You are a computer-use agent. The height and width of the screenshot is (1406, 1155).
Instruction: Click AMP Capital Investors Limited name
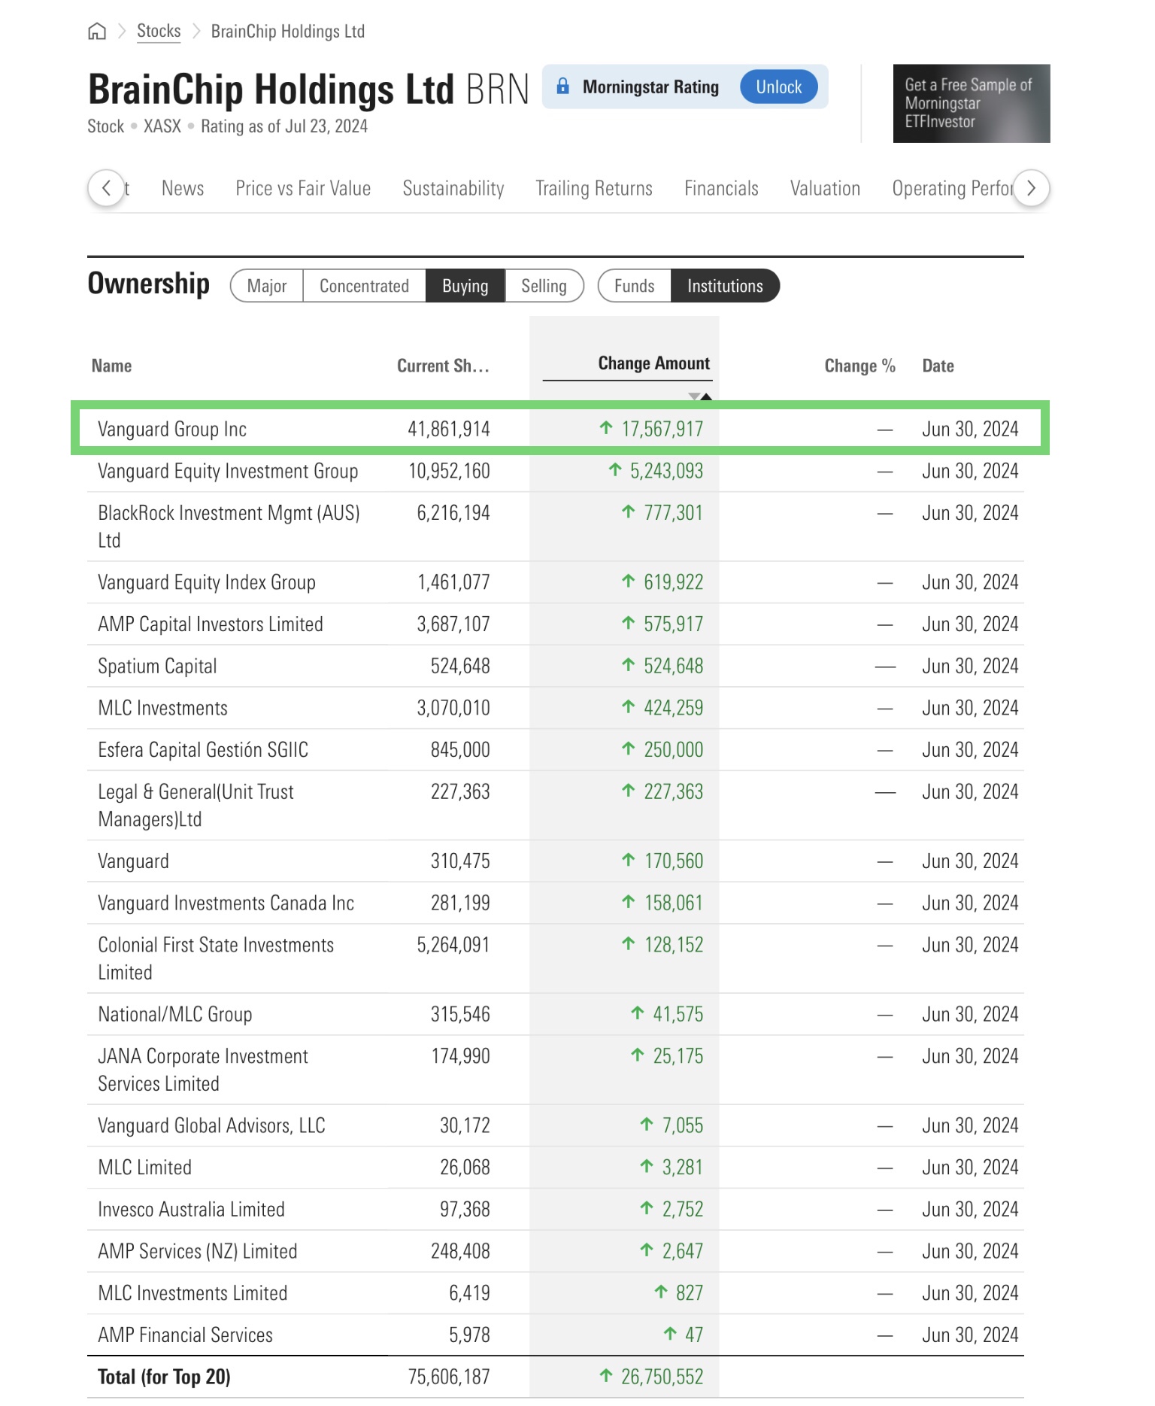[211, 624]
